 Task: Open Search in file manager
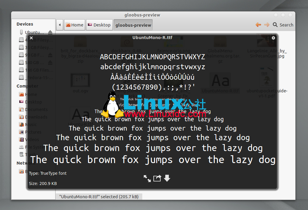[x=283, y=25]
